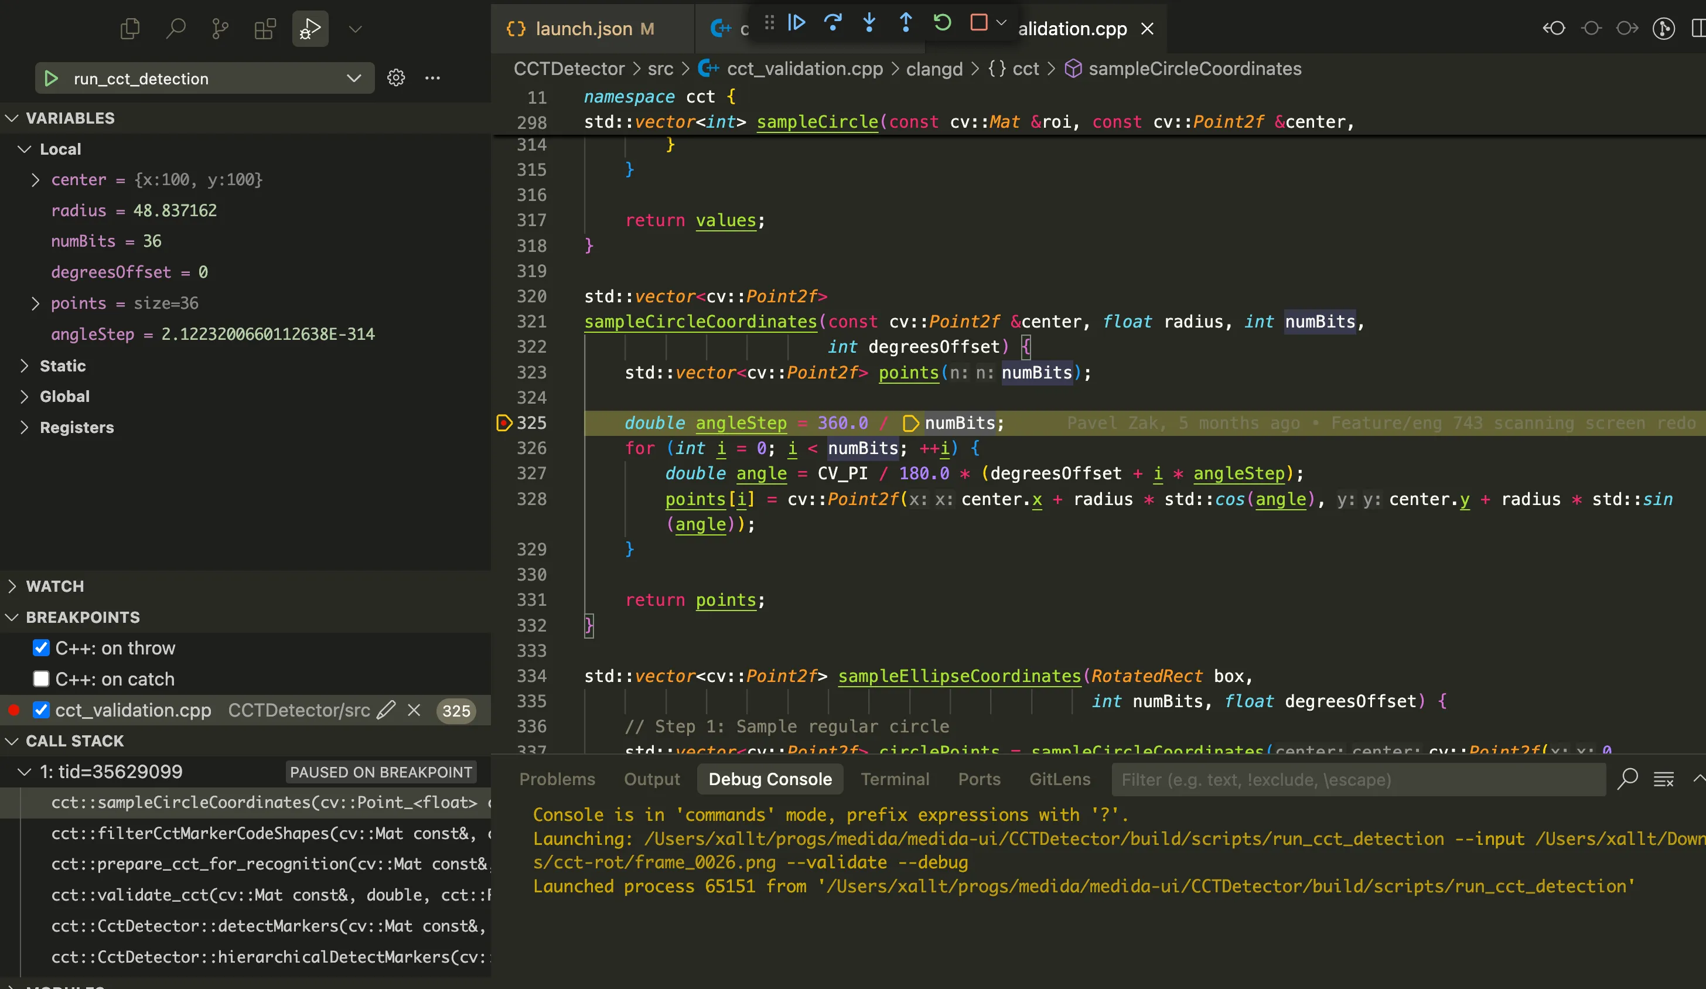Uncheck the cct_validation.cpp breakpoint
Image resolution: width=1706 pixels, height=989 pixels.
41,710
